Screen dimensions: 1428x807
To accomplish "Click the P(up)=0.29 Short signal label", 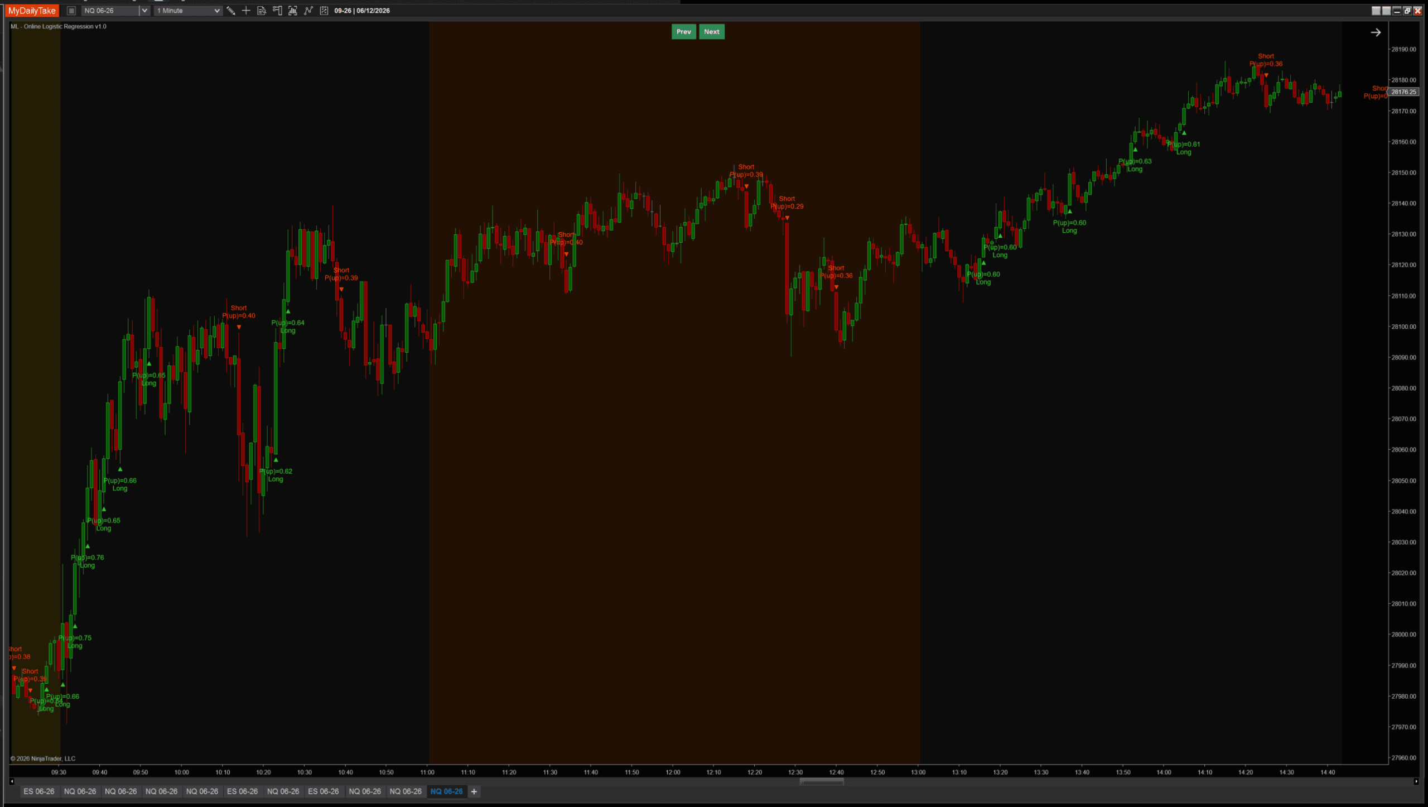I will 787,203.
